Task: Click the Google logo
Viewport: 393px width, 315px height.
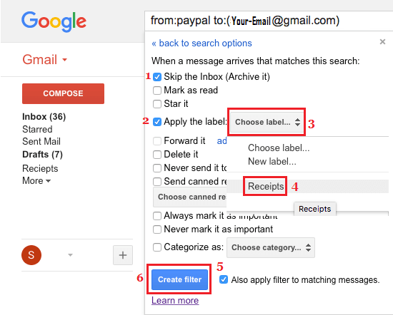Action: (54, 21)
